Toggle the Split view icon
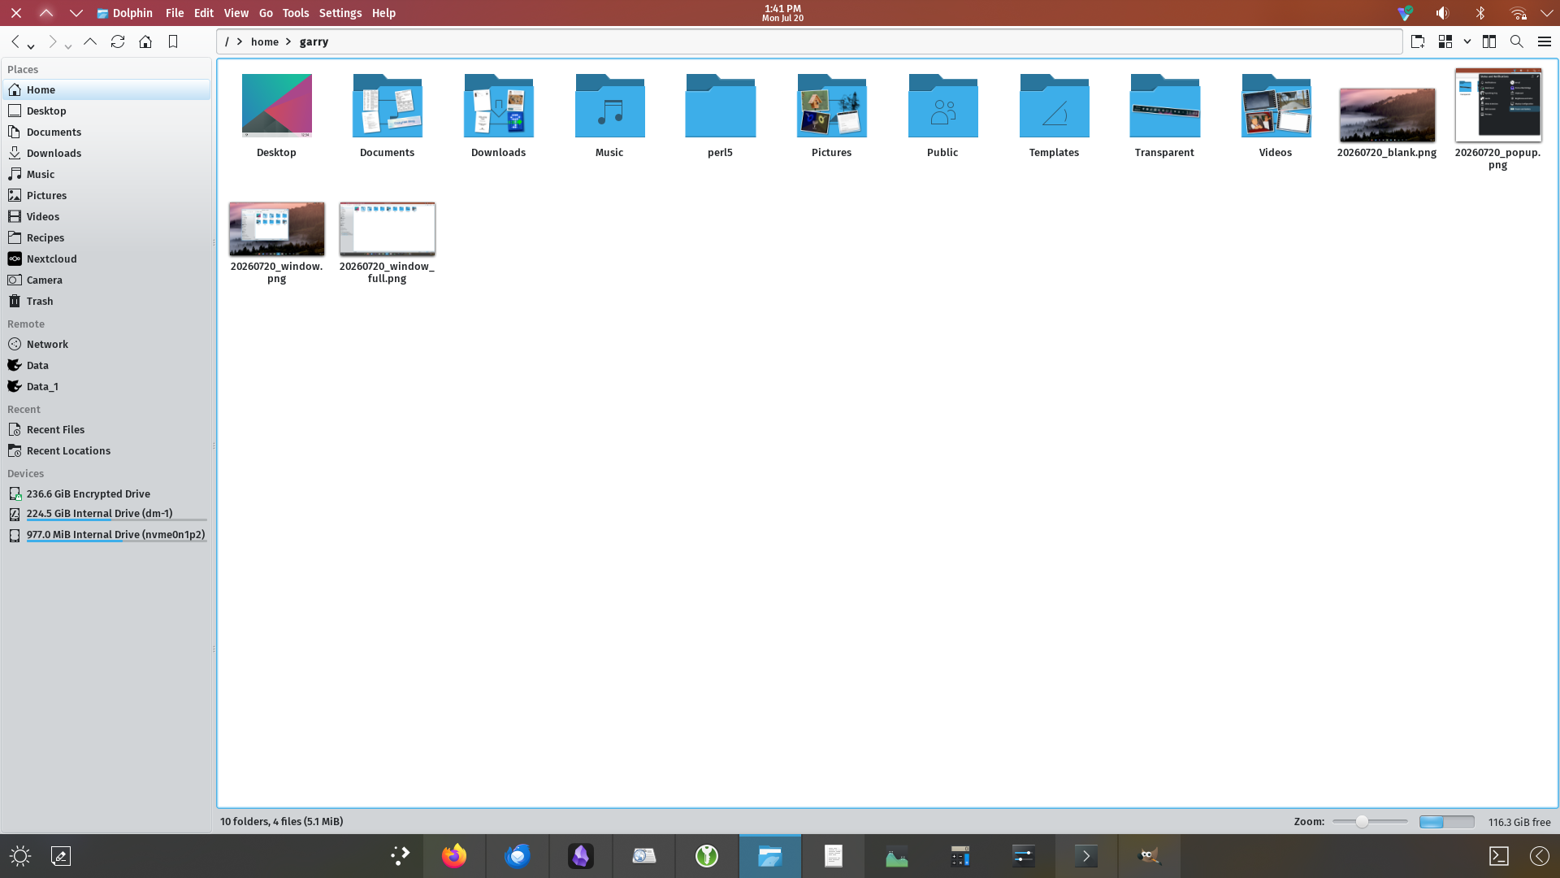This screenshot has height=878, width=1560. 1489,41
